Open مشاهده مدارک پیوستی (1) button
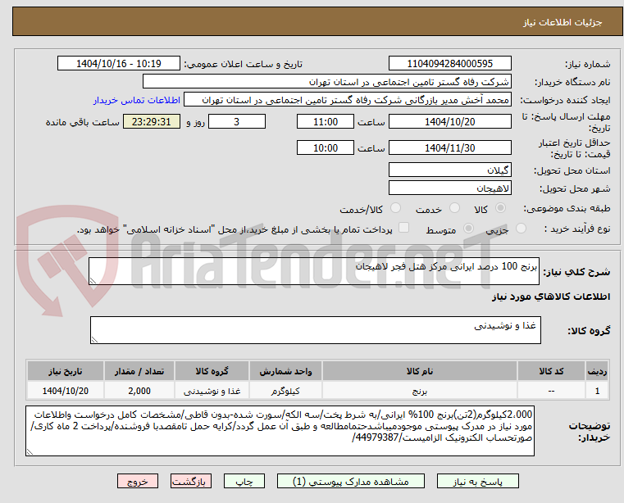 tap(351, 481)
